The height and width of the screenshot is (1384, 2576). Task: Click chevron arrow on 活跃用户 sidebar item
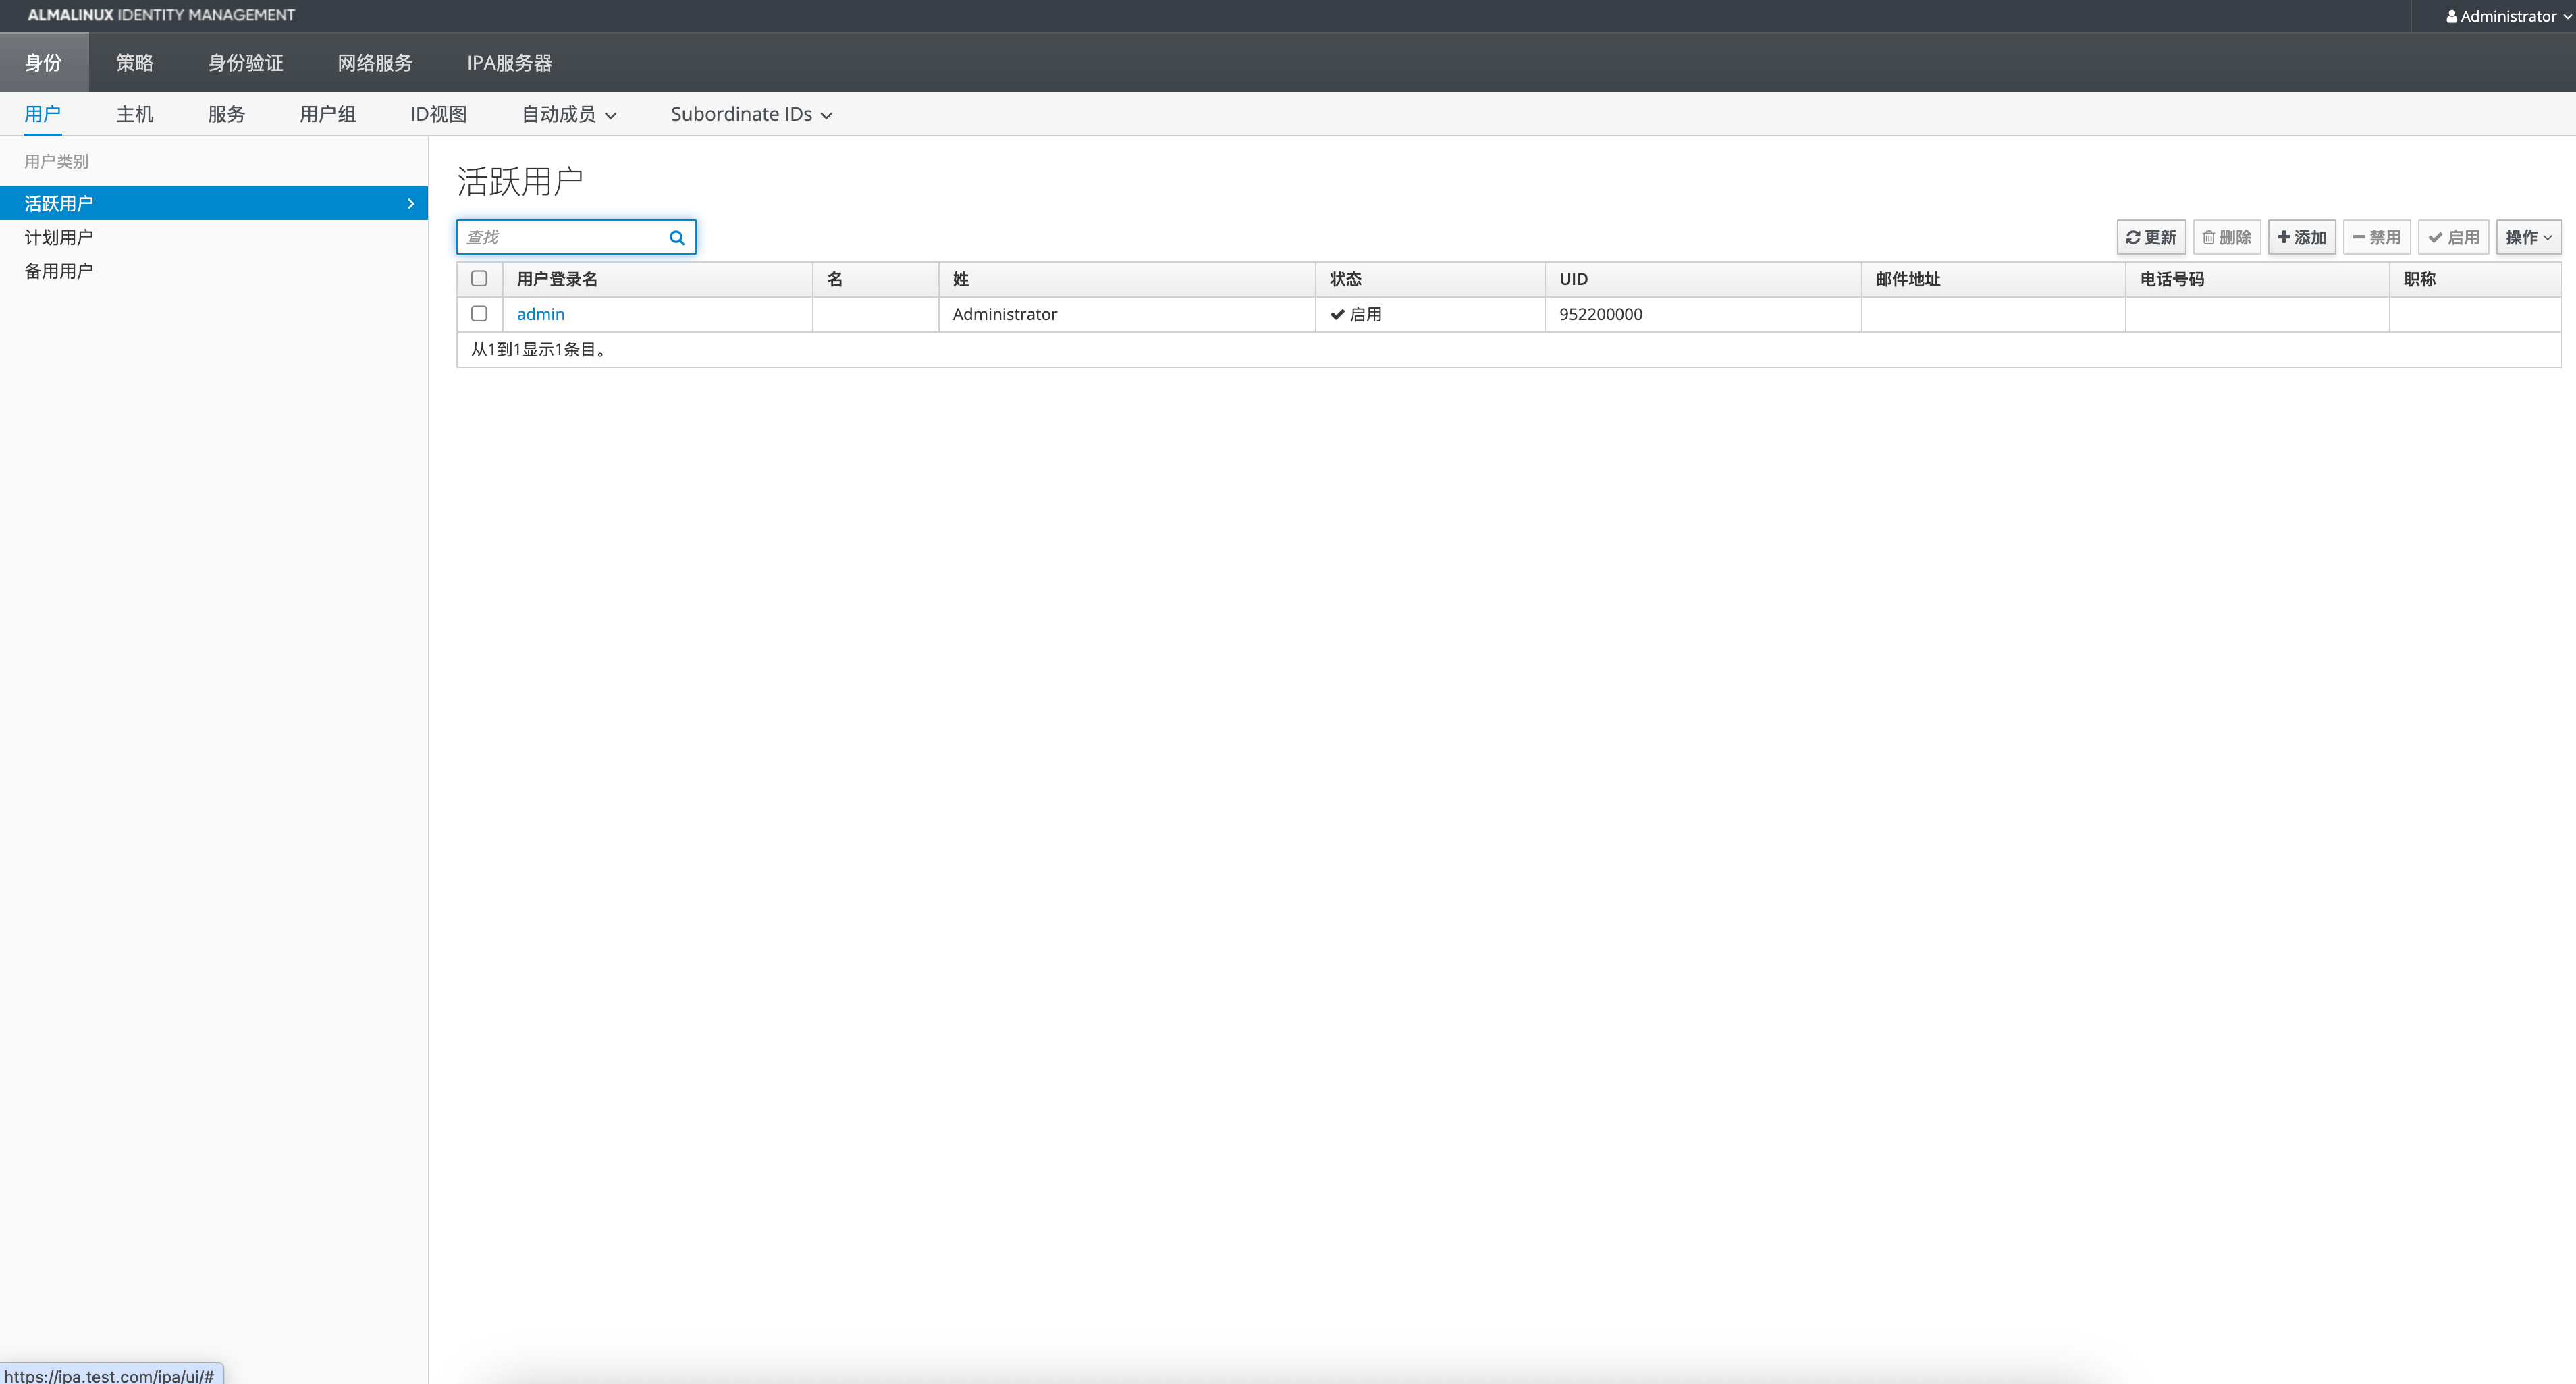[411, 203]
